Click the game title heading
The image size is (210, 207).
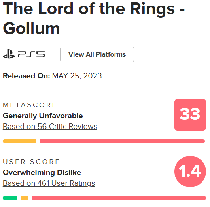[94, 19]
